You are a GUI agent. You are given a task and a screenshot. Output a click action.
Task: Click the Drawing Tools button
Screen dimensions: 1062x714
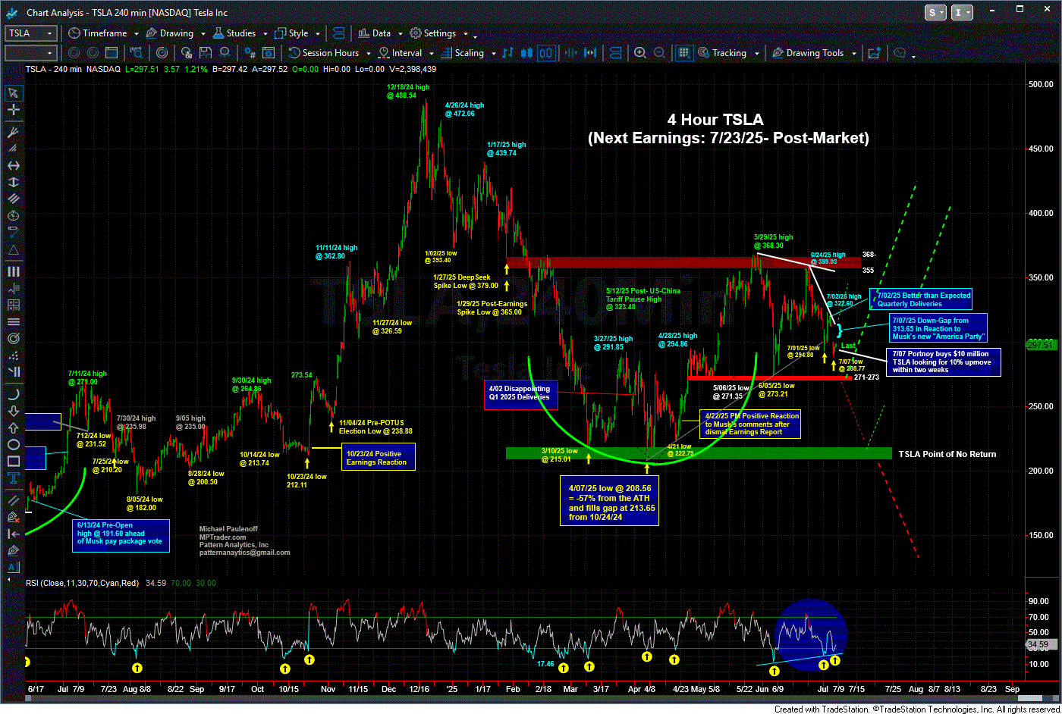[807, 53]
